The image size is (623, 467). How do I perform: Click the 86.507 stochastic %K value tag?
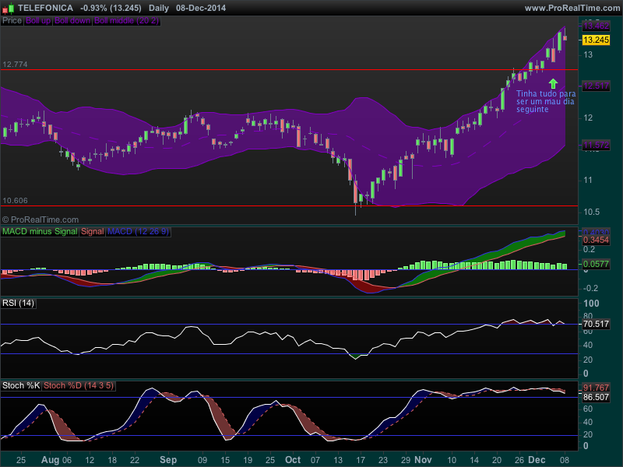(596, 398)
